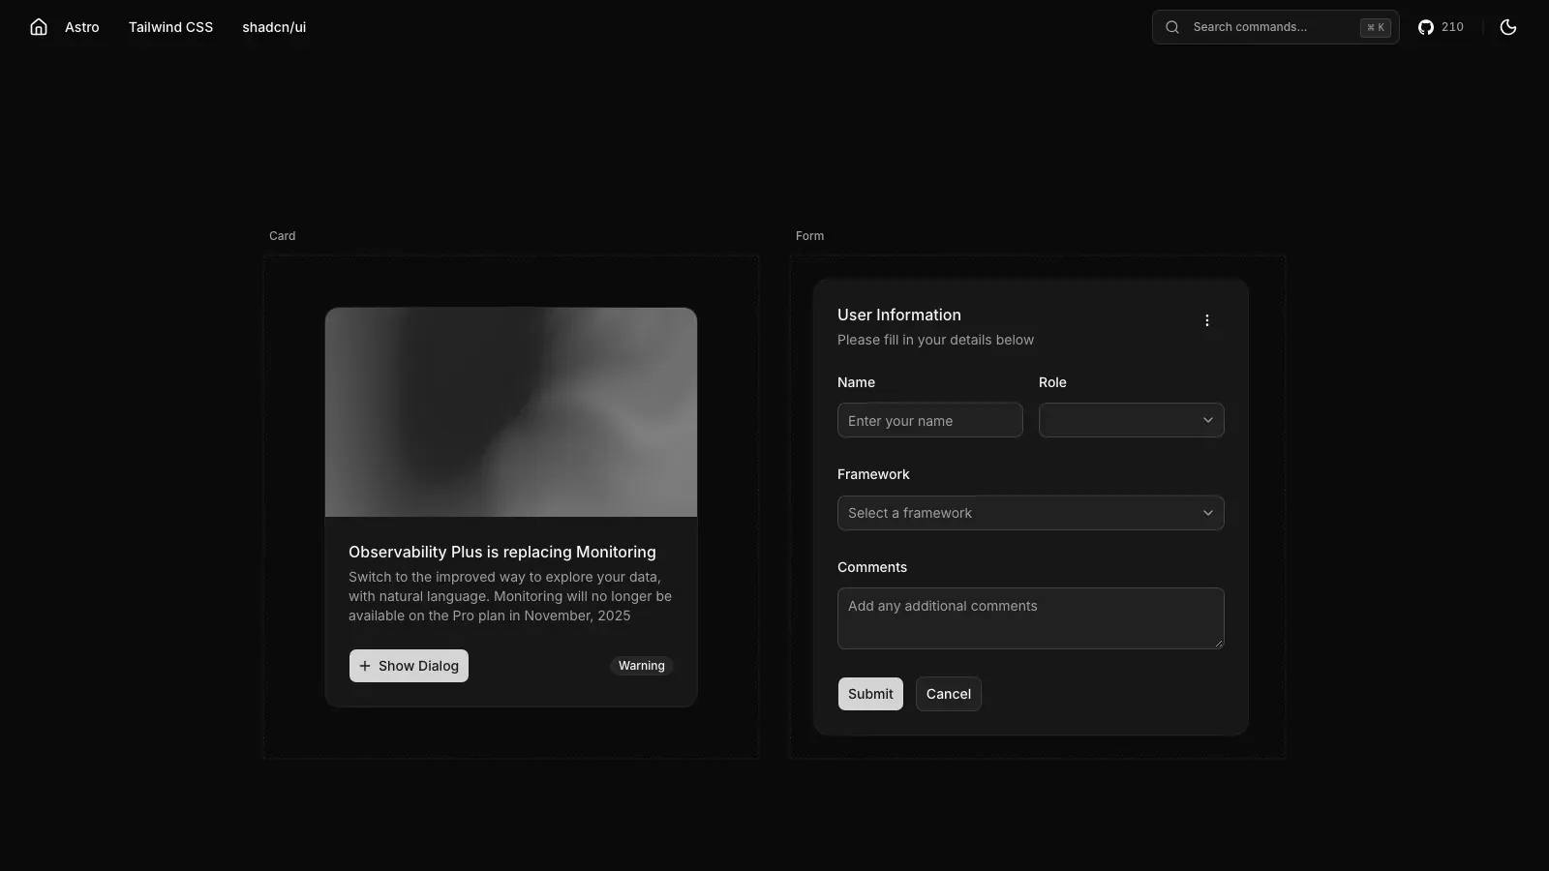Click the User Information heading
The width and height of the screenshot is (1549, 871).
click(x=899, y=315)
